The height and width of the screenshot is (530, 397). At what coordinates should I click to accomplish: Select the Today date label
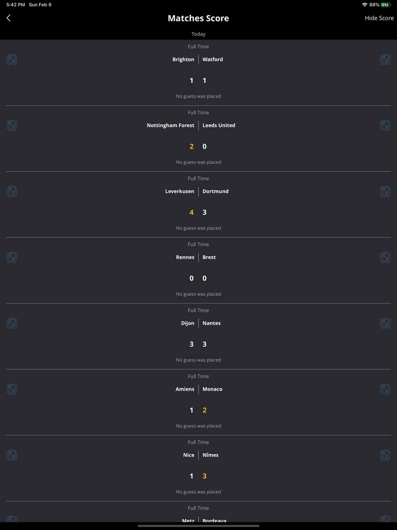(198, 34)
